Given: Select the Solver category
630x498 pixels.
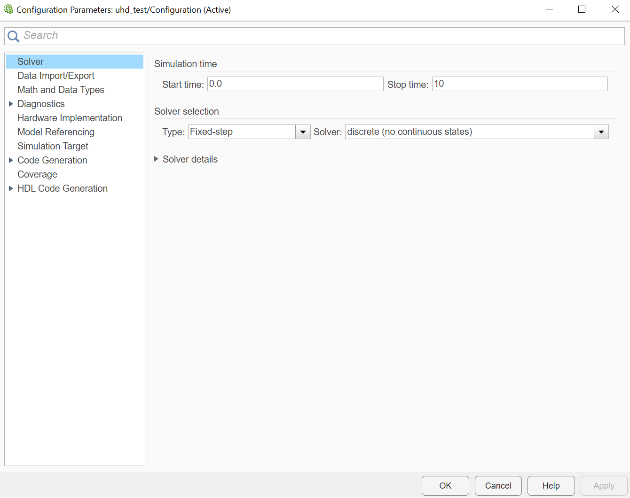Looking at the screenshot, I should (x=75, y=62).
